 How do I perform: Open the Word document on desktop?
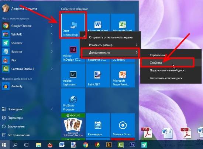point(167,133)
